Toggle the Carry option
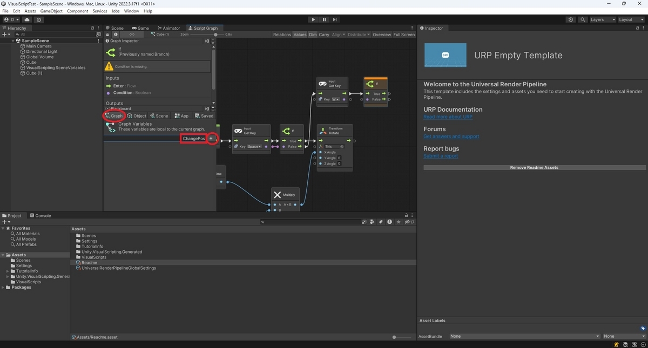Screen dimensions: 648x348 tap(324, 35)
